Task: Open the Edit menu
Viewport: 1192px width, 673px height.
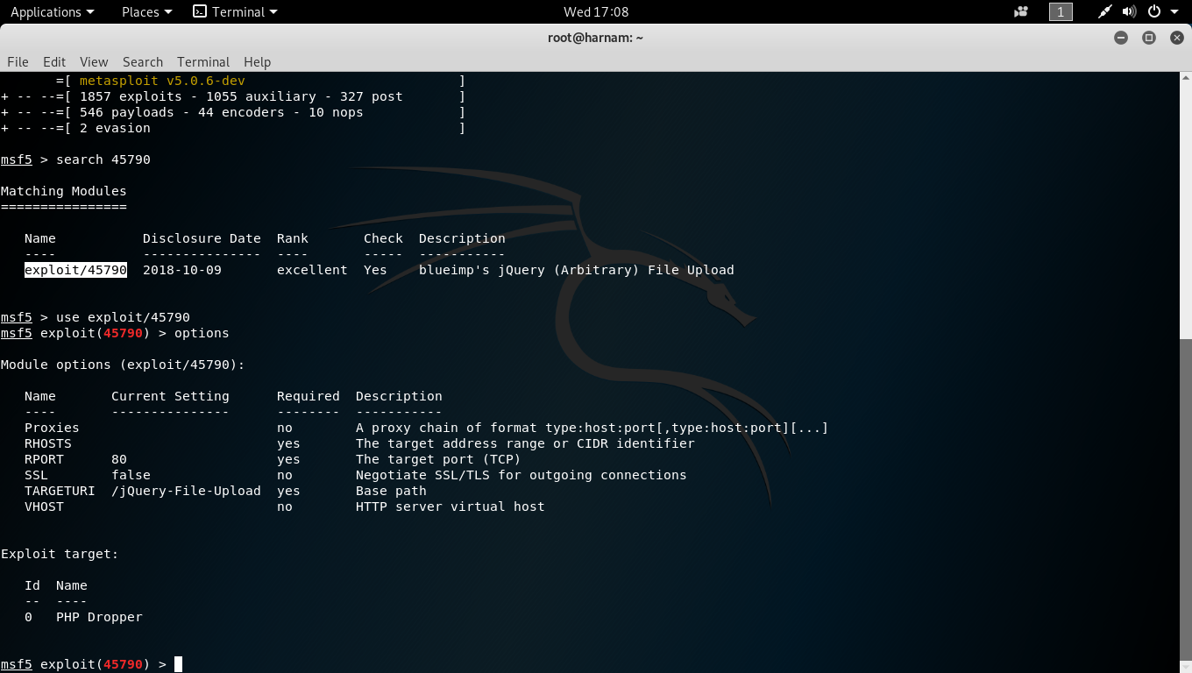Action: (x=54, y=62)
